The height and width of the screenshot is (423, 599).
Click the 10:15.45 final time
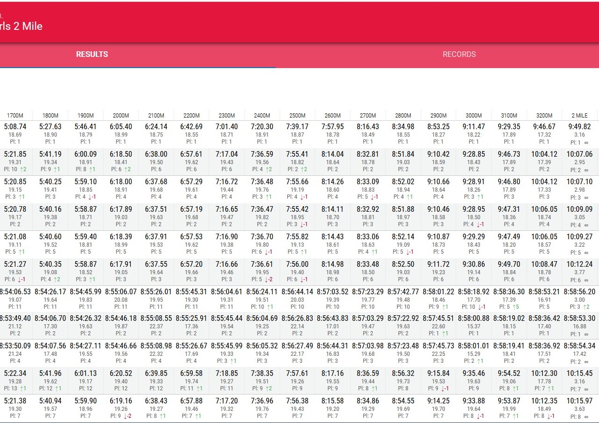(x=580, y=373)
